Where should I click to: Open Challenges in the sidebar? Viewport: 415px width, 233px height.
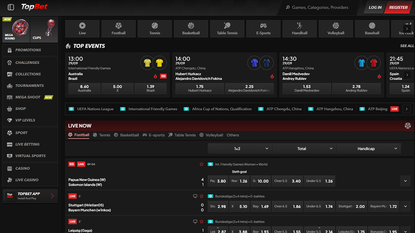pyautogui.click(x=30, y=62)
